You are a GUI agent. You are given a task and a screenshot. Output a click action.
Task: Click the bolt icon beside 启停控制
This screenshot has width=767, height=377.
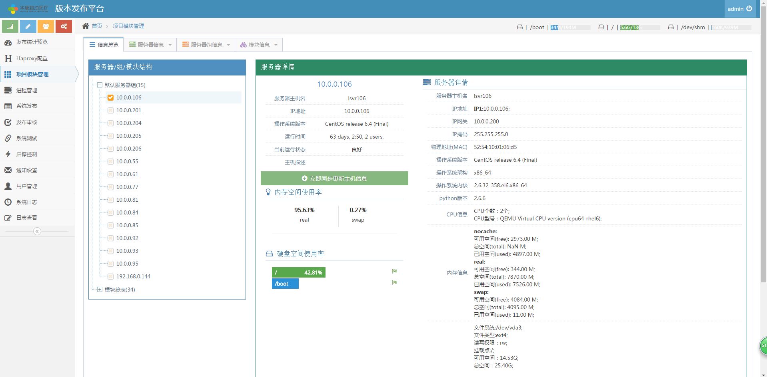tap(8, 154)
